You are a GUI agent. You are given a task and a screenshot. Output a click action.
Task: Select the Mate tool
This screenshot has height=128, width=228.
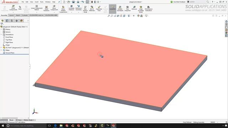[20, 8]
